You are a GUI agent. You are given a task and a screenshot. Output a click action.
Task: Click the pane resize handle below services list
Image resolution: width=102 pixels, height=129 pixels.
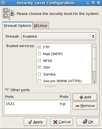click(51, 86)
